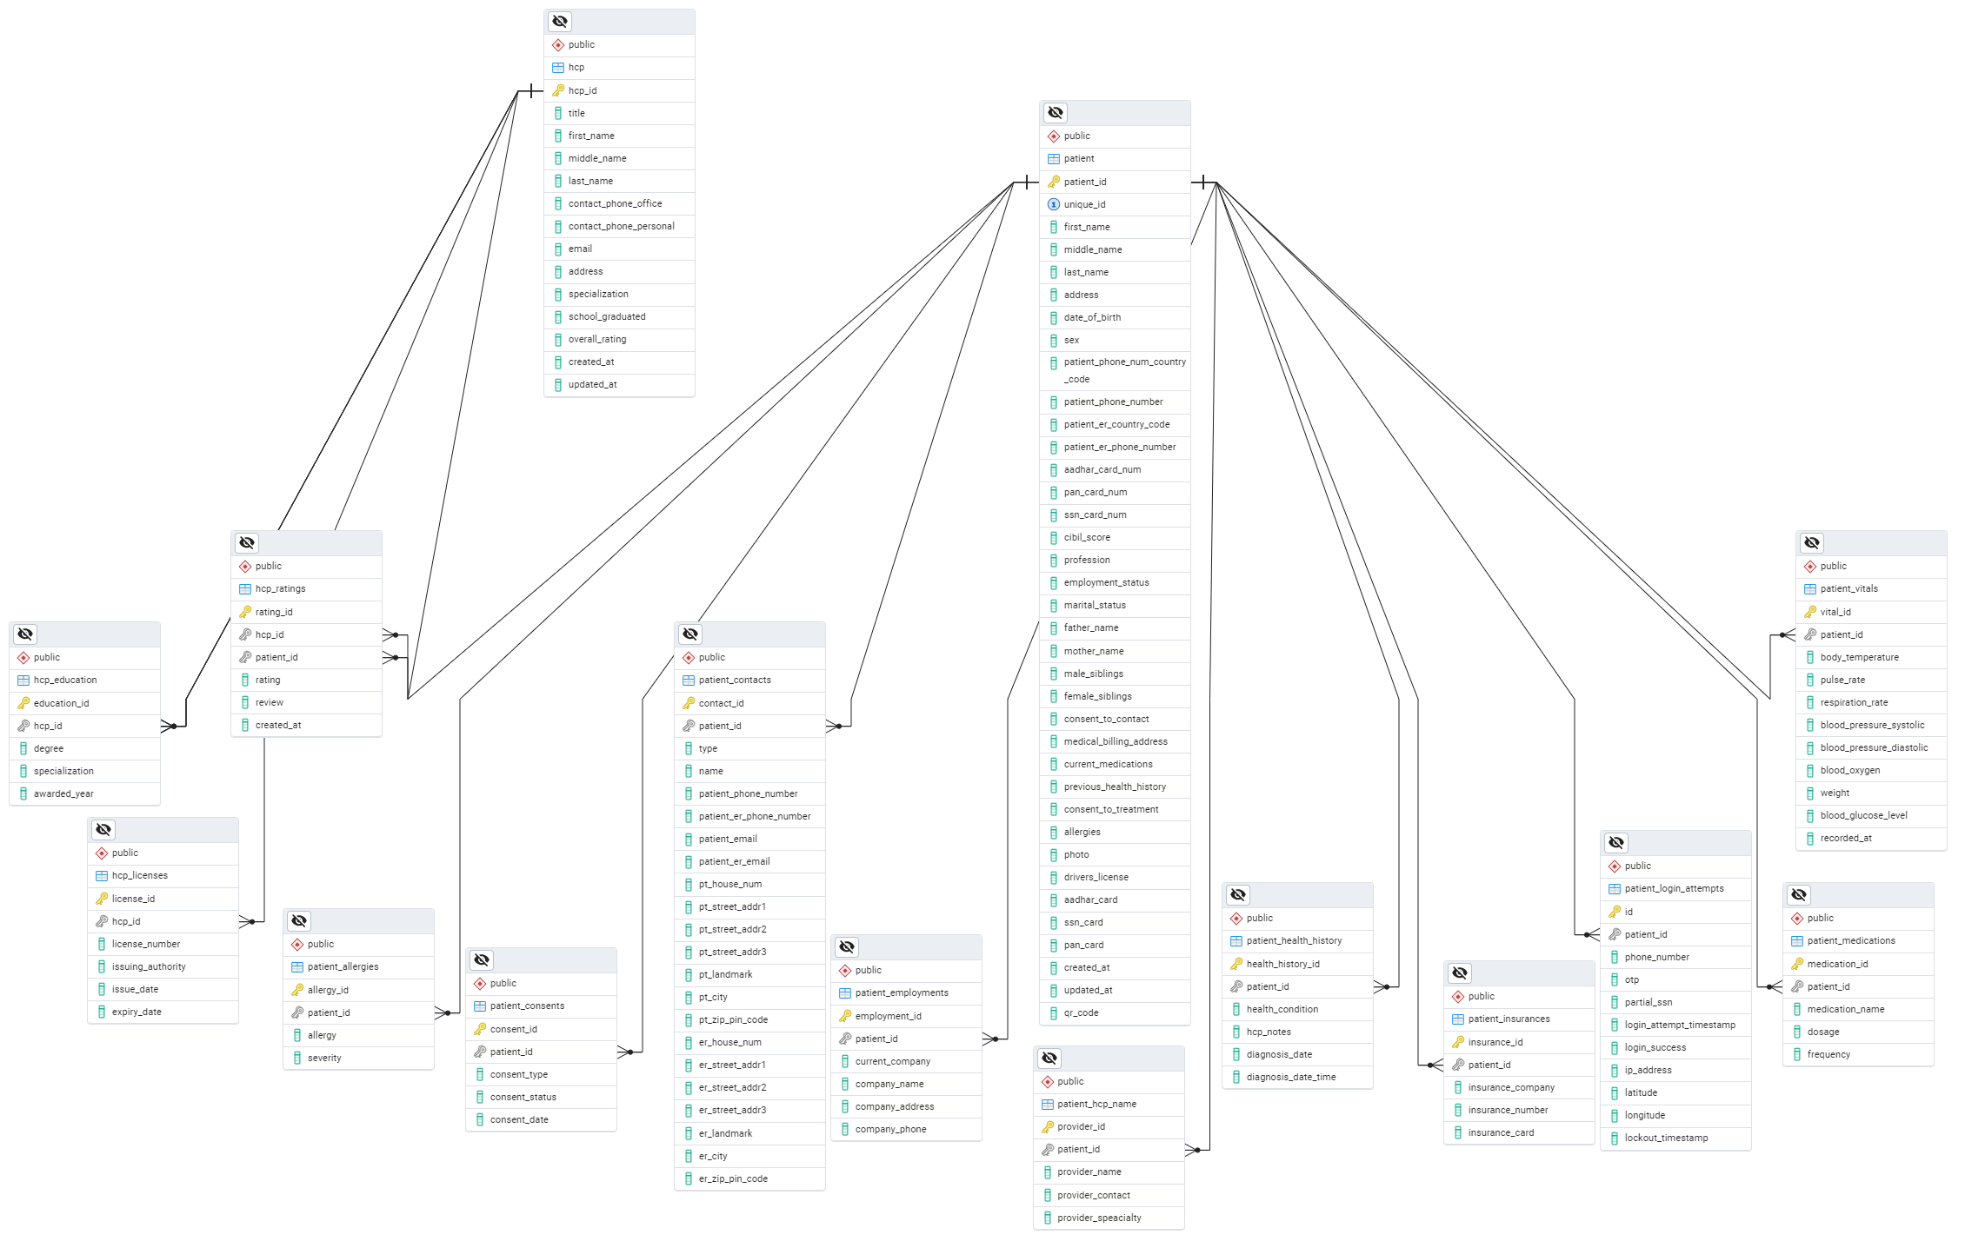Select the insurance_number column
This screenshot has height=1248, width=1965.
coord(1519,1111)
